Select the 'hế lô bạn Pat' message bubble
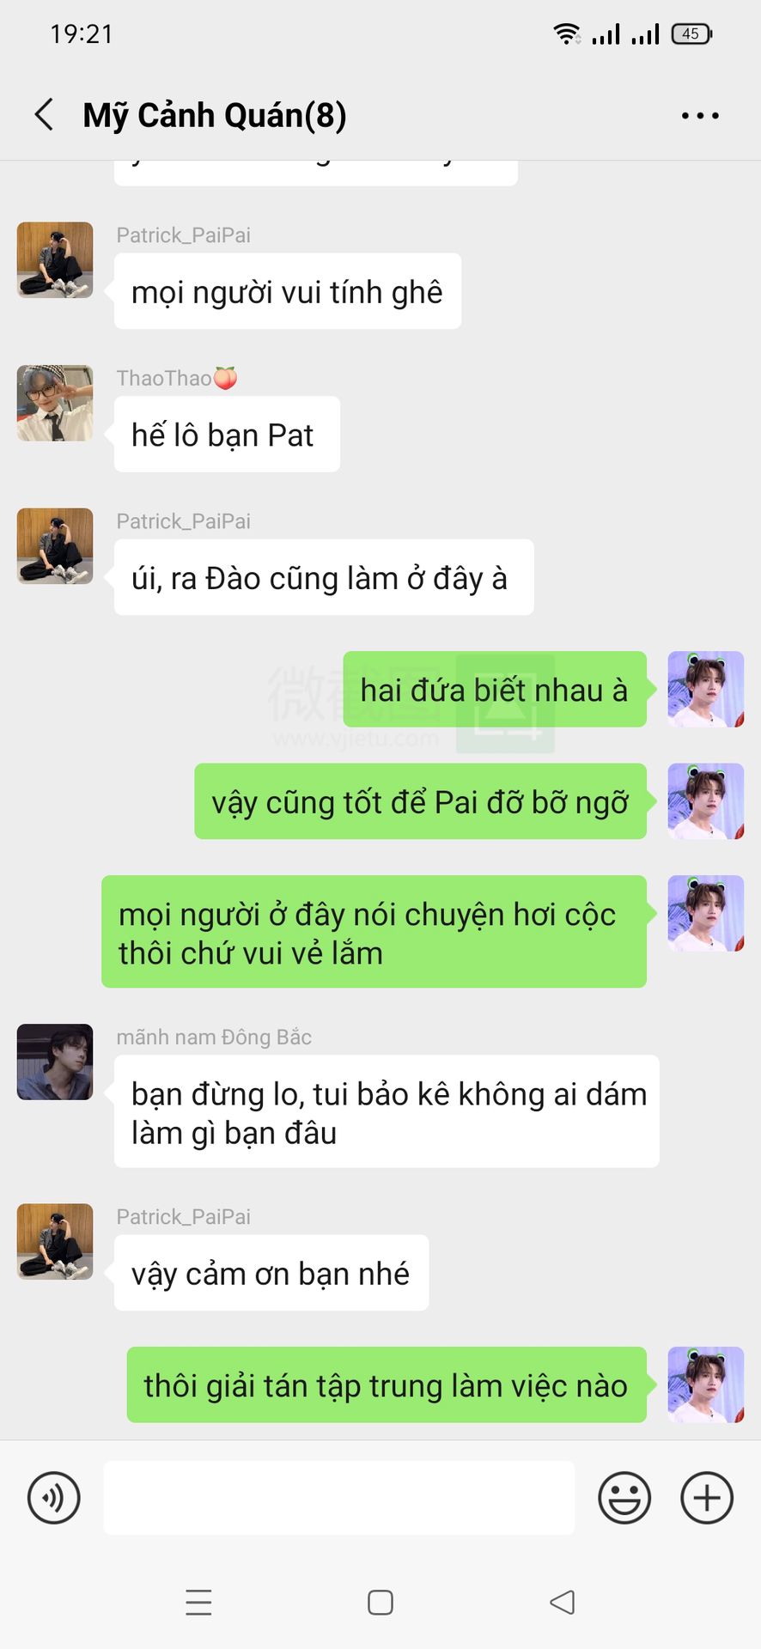Viewport: 761px width, 1649px height. point(227,435)
